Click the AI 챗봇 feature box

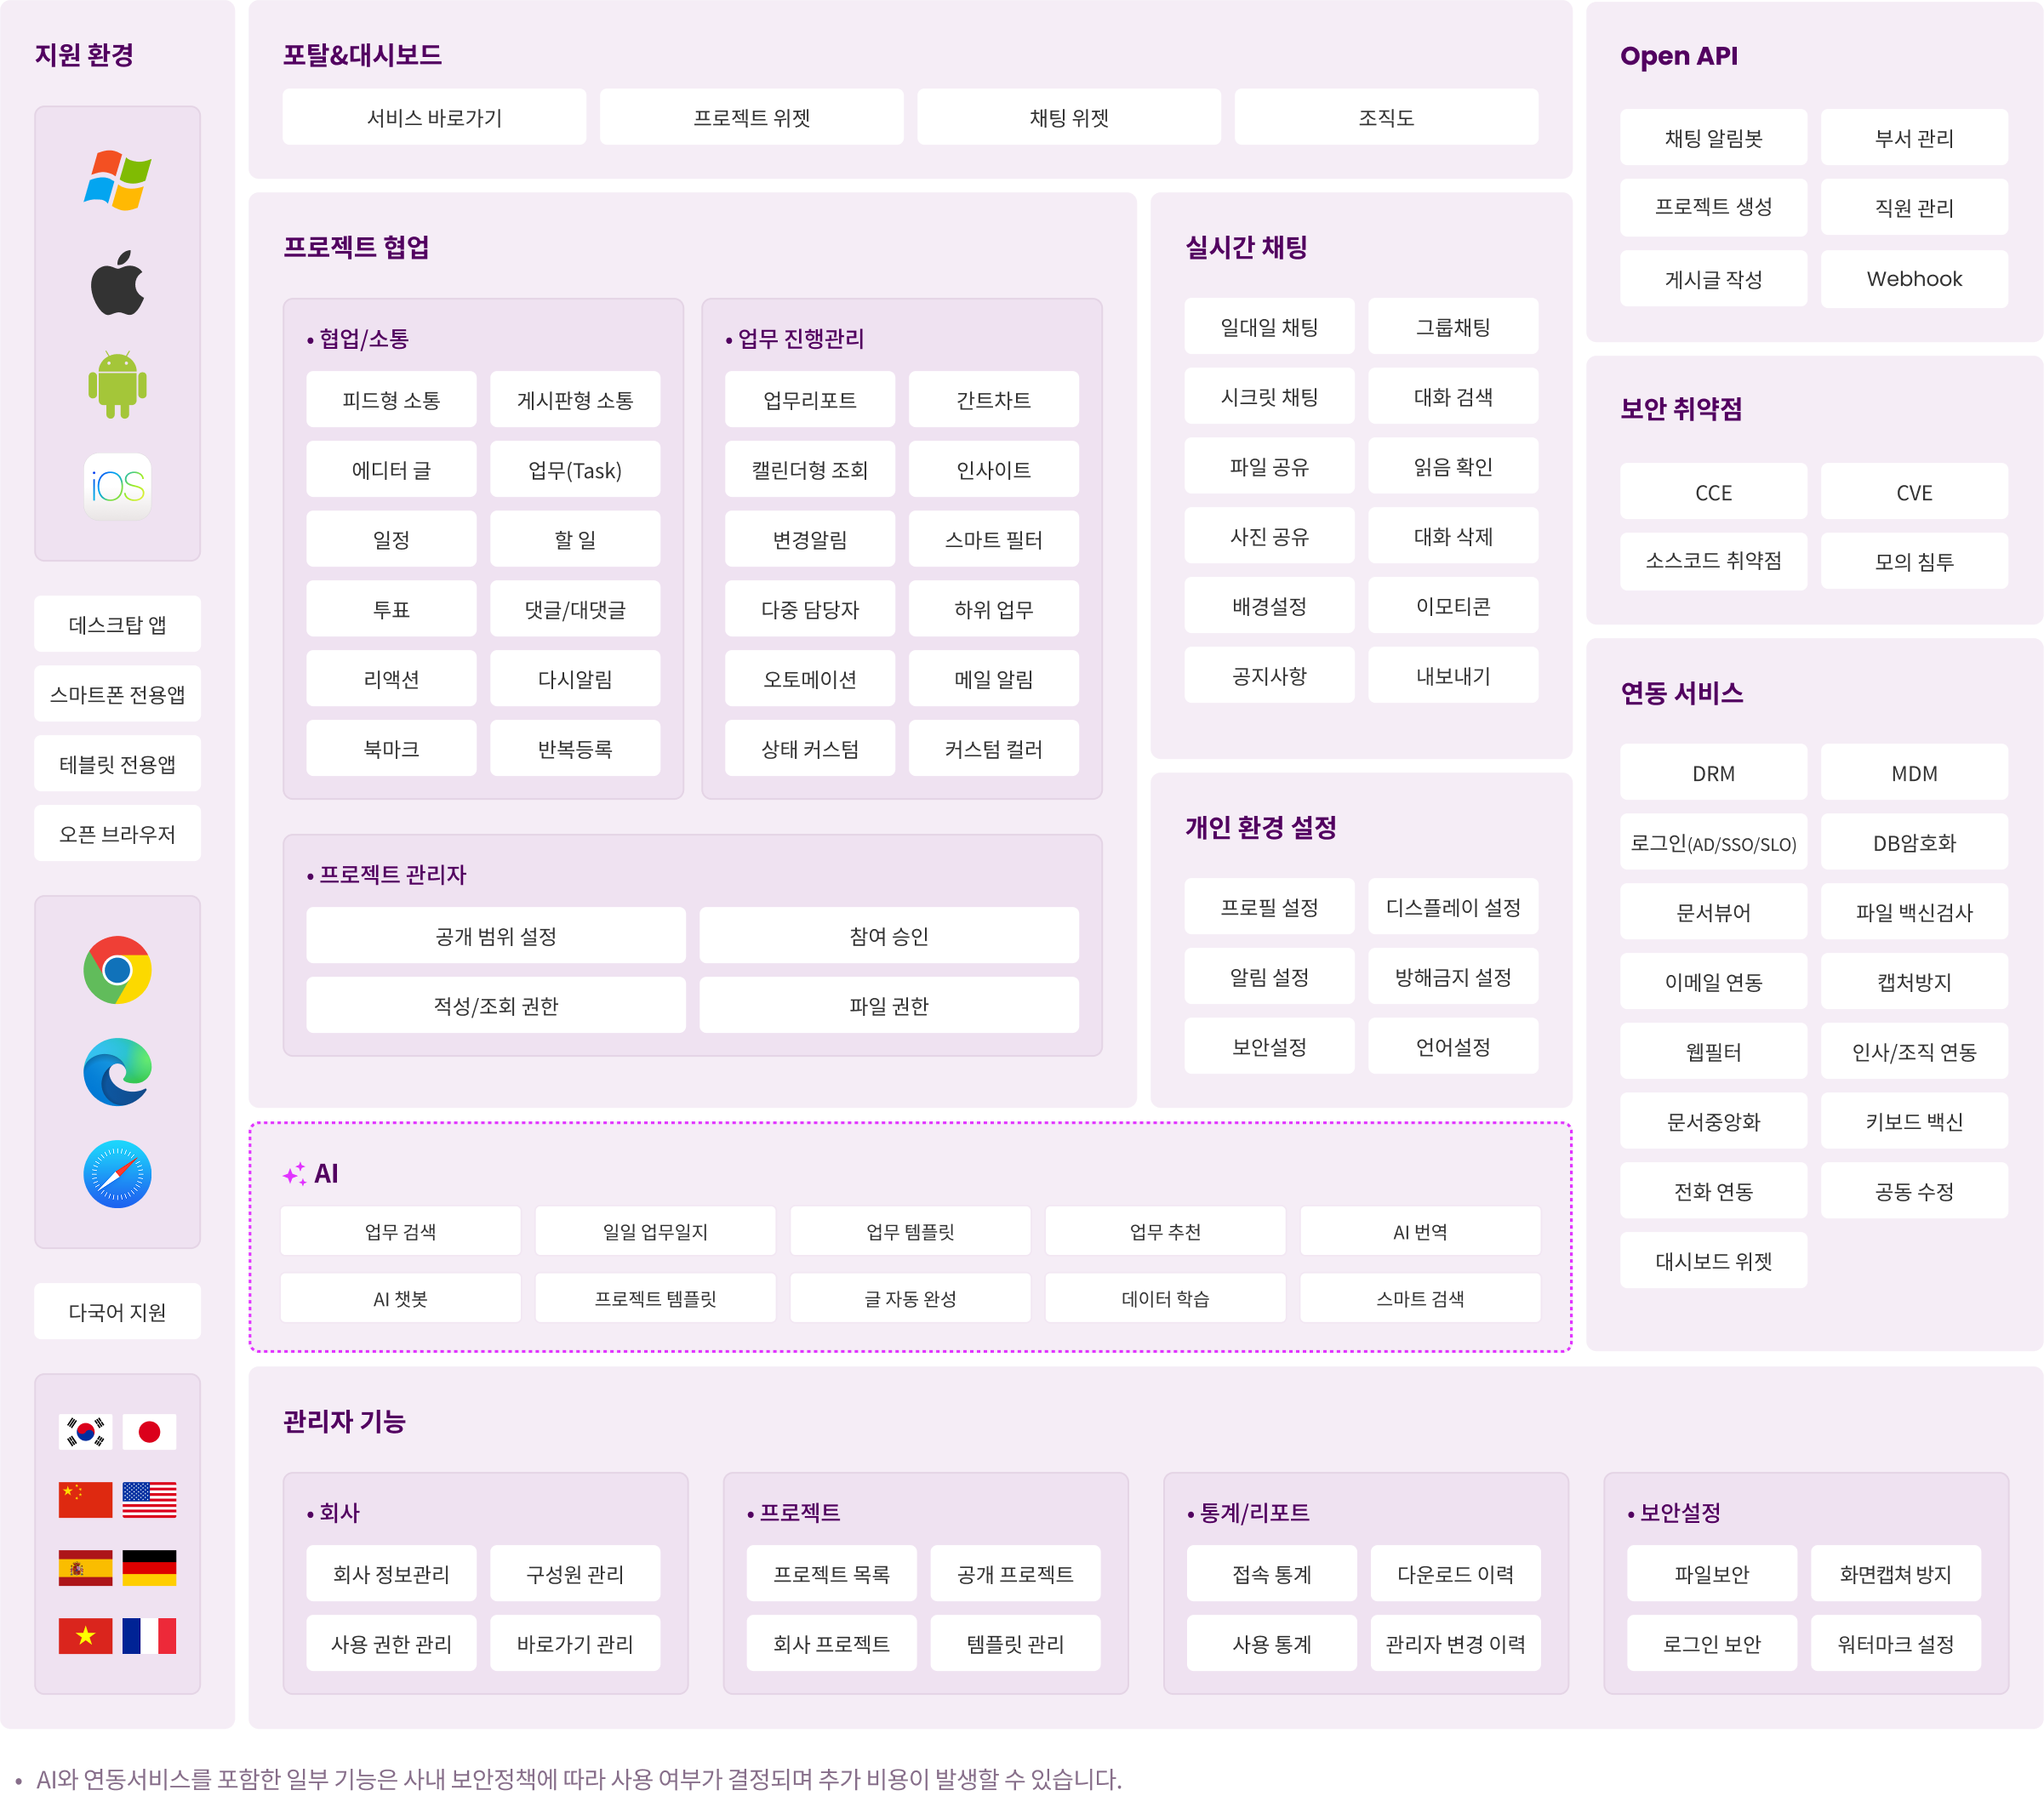400,1298
